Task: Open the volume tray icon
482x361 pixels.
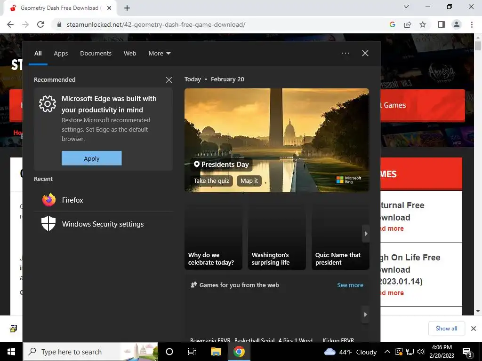Action: point(421,352)
